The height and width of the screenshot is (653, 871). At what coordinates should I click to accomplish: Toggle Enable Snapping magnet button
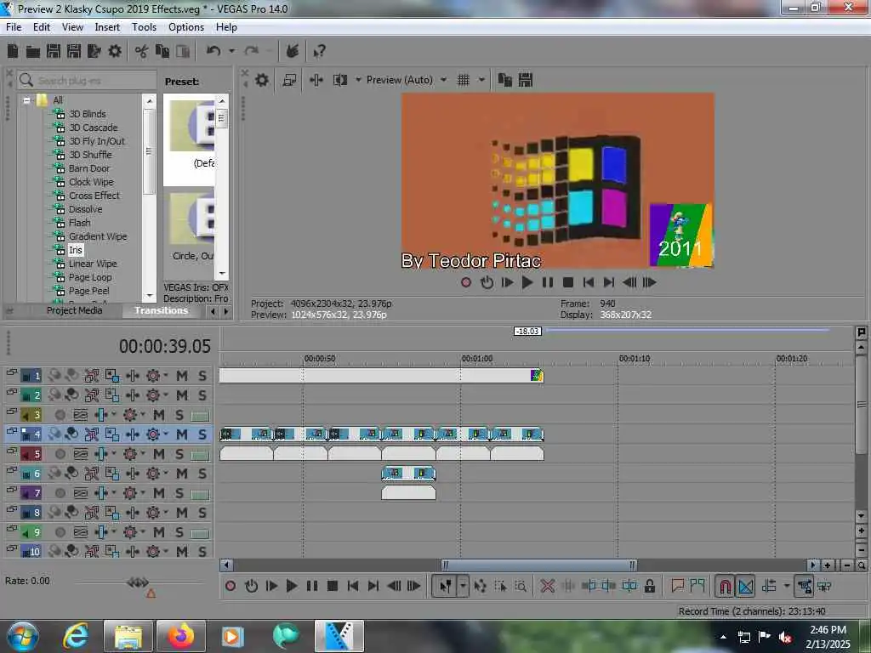pyautogui.click(x=725, y=586)
